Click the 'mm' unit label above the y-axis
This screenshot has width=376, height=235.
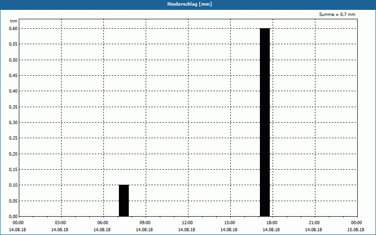[14, 21]
